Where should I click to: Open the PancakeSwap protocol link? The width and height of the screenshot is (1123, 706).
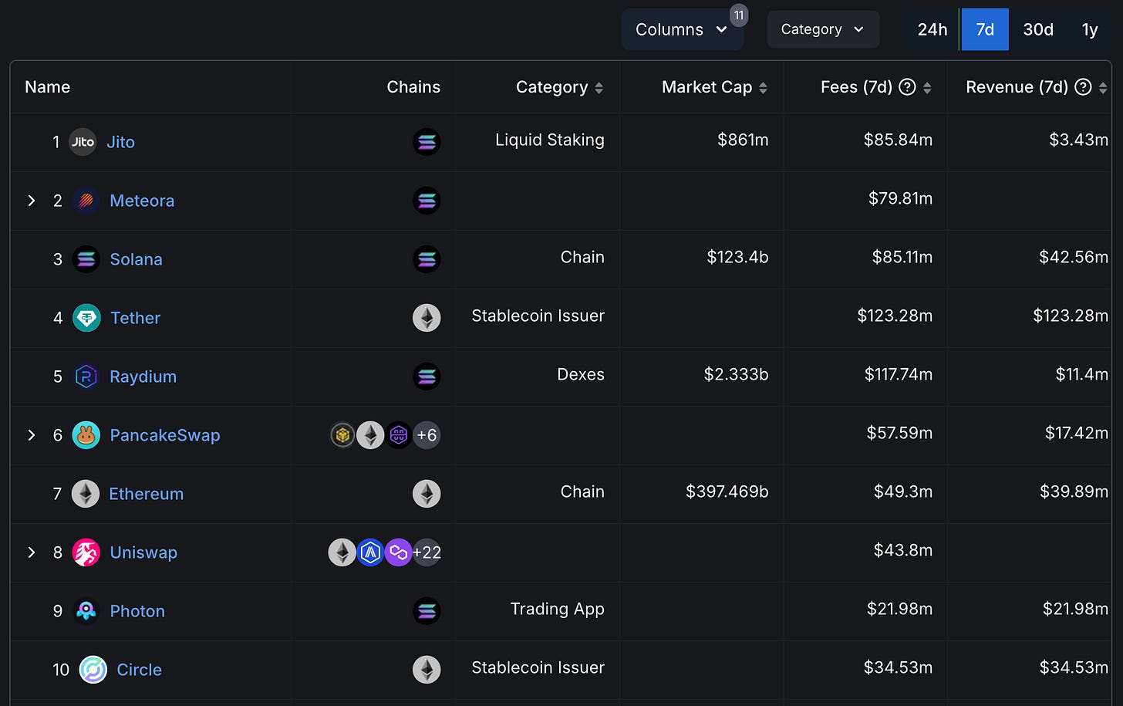[165, 435]
